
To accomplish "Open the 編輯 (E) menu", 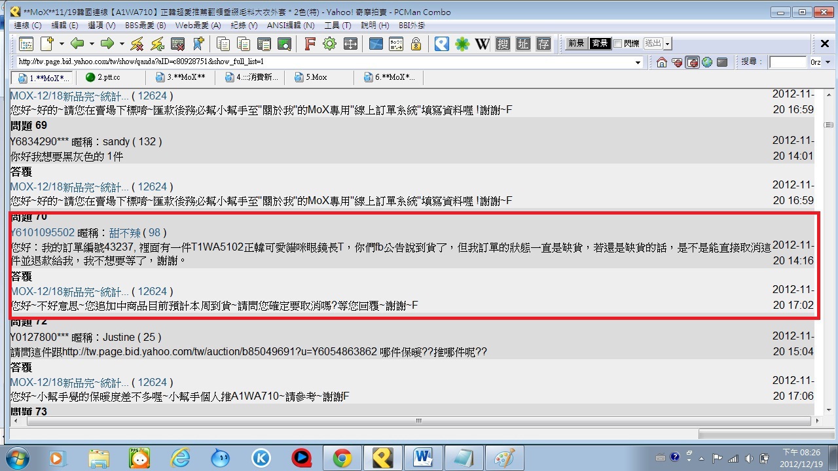I will (64, 25).
